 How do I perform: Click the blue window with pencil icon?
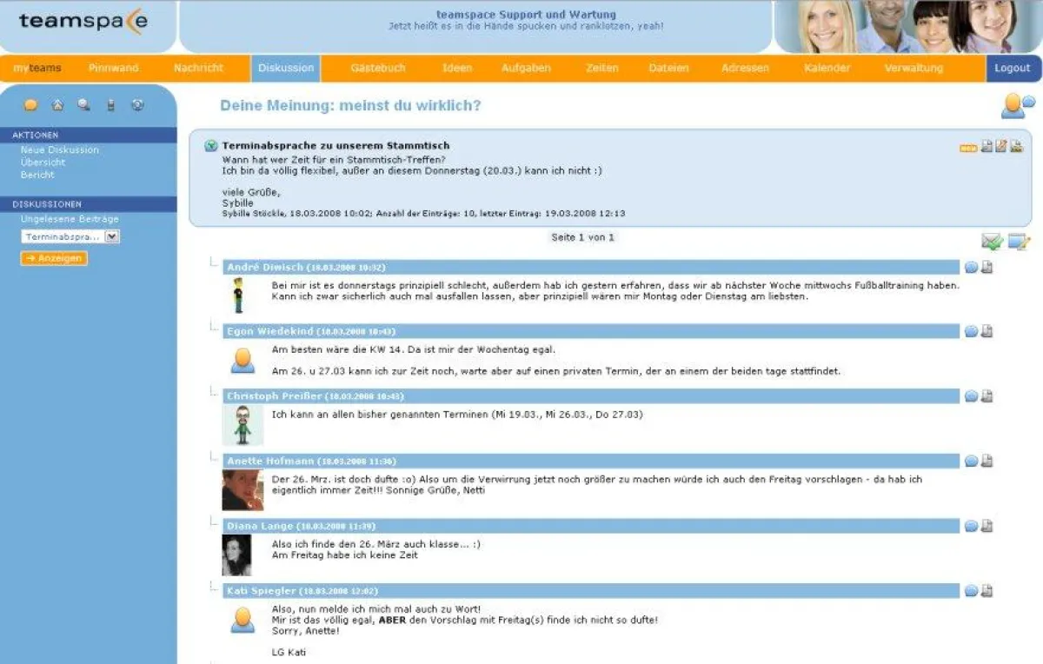pos(1019,242)
